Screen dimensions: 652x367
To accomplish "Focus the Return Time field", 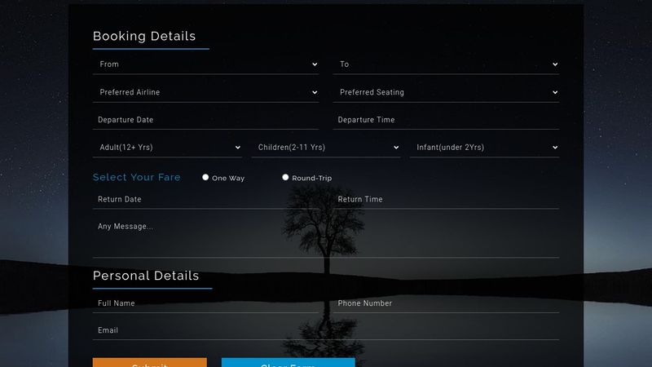I will [x=446, y=199].
